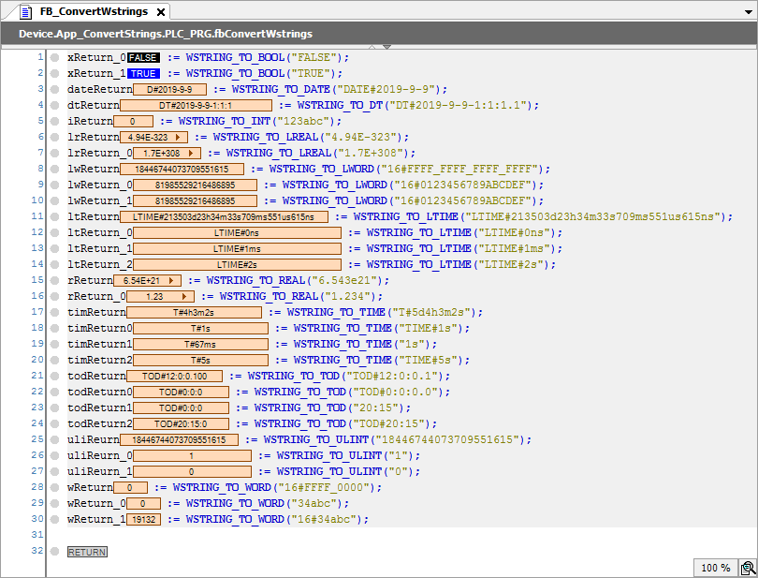Click the breakpoint dot on line 25

click(55, 439)
